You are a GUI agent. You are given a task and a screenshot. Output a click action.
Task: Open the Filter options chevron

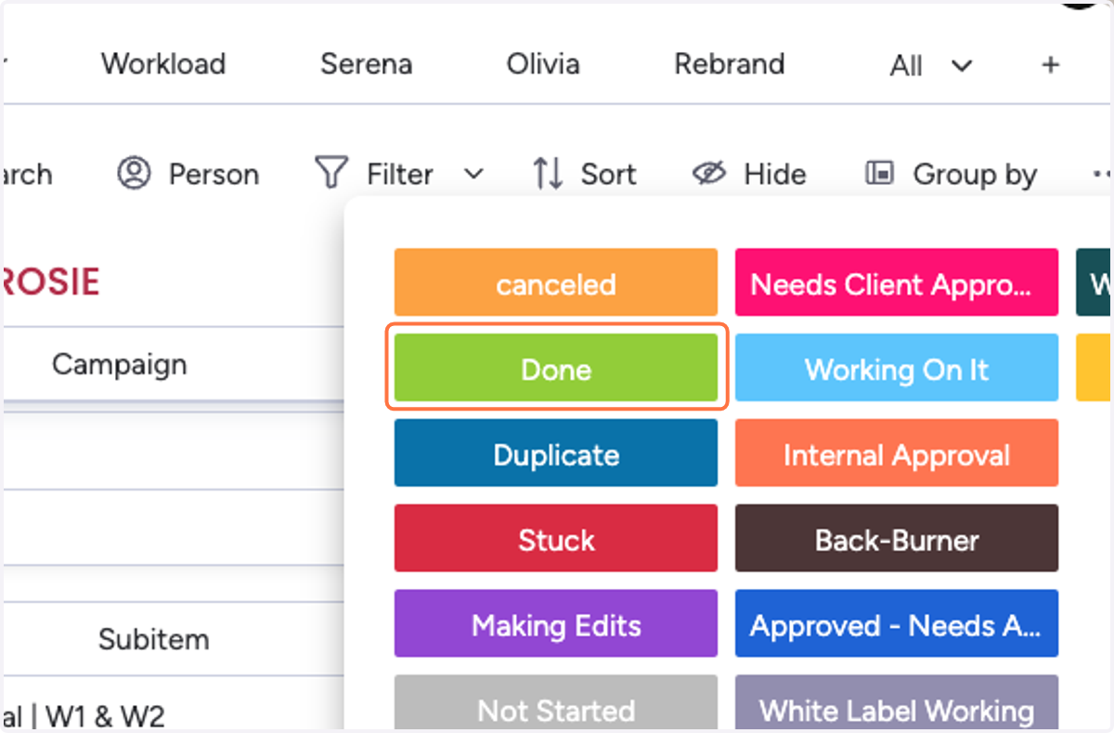(473, 174)
